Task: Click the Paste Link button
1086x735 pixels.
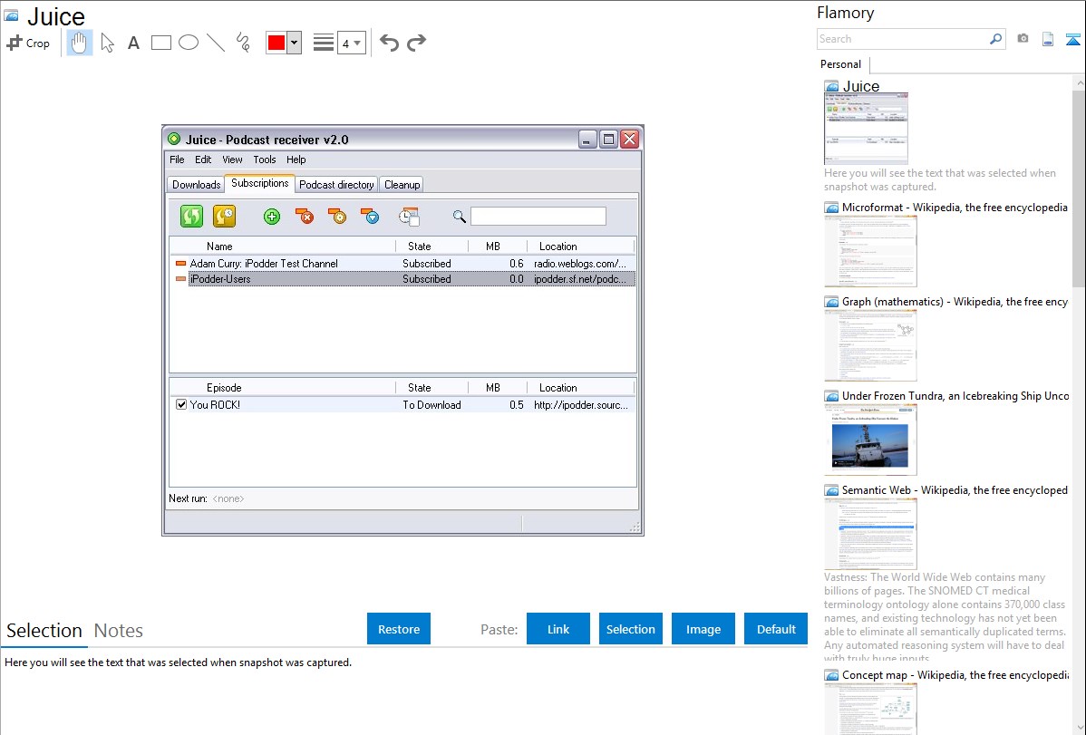Action: pos(558,629)
